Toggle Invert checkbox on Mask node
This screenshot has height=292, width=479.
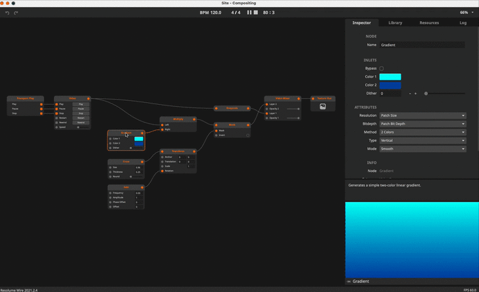click(248, 135)
